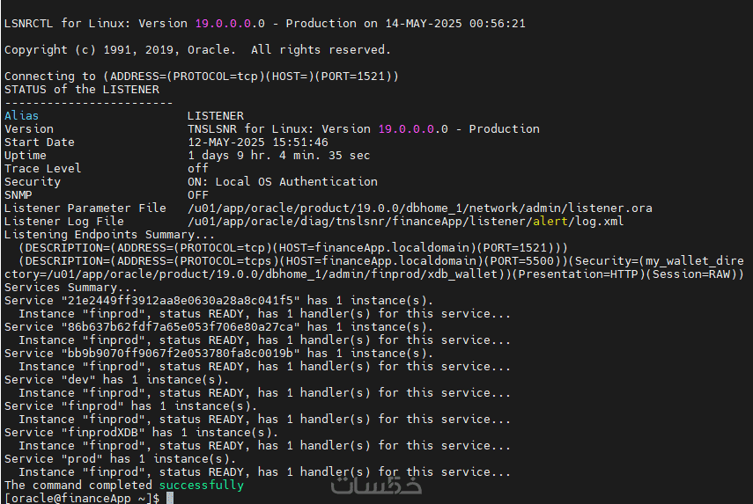Click the listener.ora parameter file path
This screenshot has width=753, height=504.
tap(419, 208)
